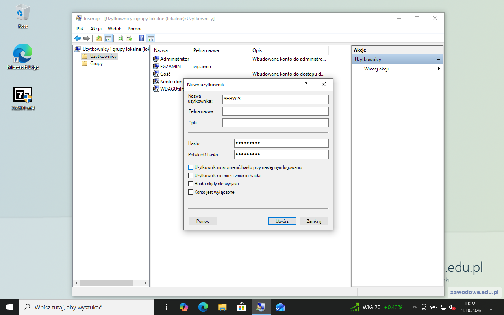Check 'Użytkownik nie może zmienić hasła'

191,176
